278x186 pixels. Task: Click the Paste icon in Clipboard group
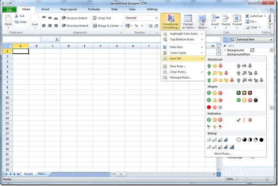tap(8, 19)
